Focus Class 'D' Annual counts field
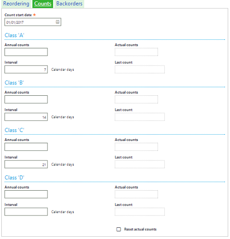 [26, 194]
